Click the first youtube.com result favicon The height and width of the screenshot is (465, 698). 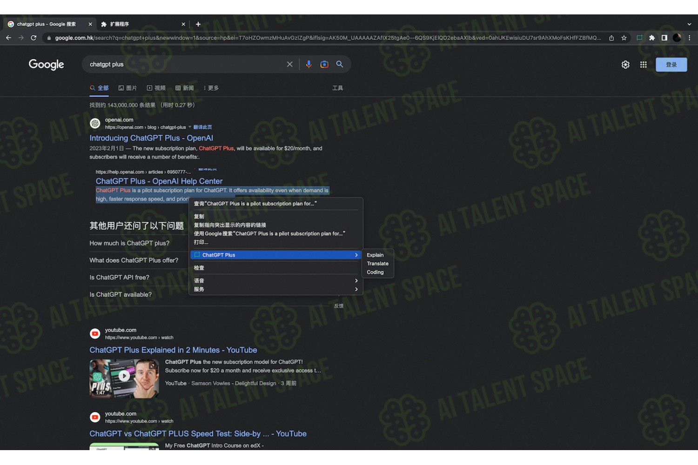95,333
